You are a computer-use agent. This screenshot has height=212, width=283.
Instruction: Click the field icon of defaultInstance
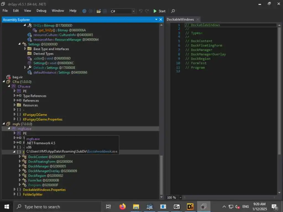pyautogui.click(x=29, y=72)
